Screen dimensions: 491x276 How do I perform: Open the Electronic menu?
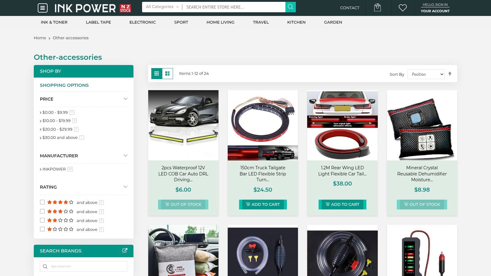tap(143, 22)
